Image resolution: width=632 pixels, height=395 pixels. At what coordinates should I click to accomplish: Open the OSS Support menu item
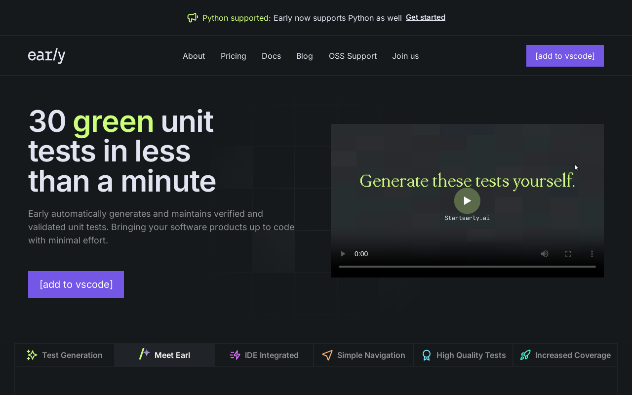click(353, 56)
